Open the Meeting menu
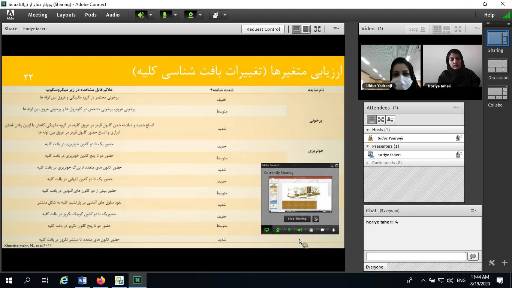 [37, 15]
